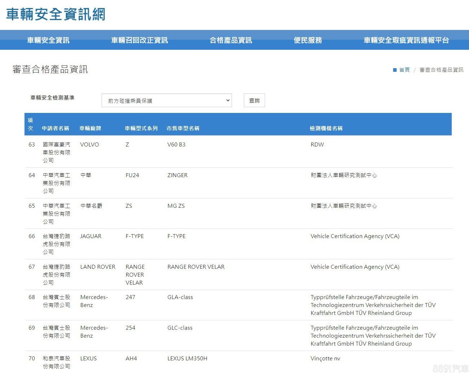Click the 申請者名稱 column header

click(x=55, y=128)
